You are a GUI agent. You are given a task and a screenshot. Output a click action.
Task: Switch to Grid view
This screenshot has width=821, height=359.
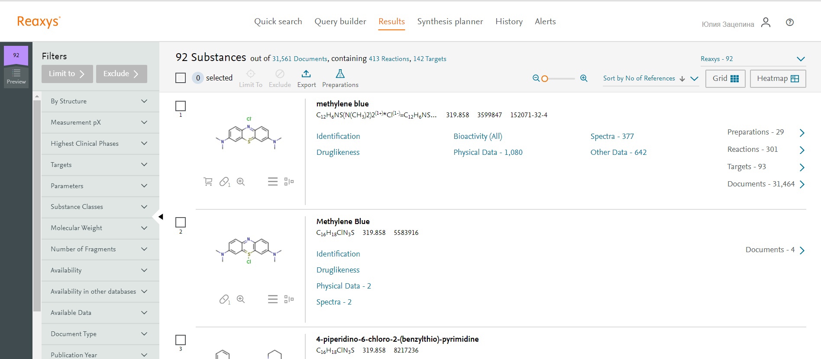725,79
